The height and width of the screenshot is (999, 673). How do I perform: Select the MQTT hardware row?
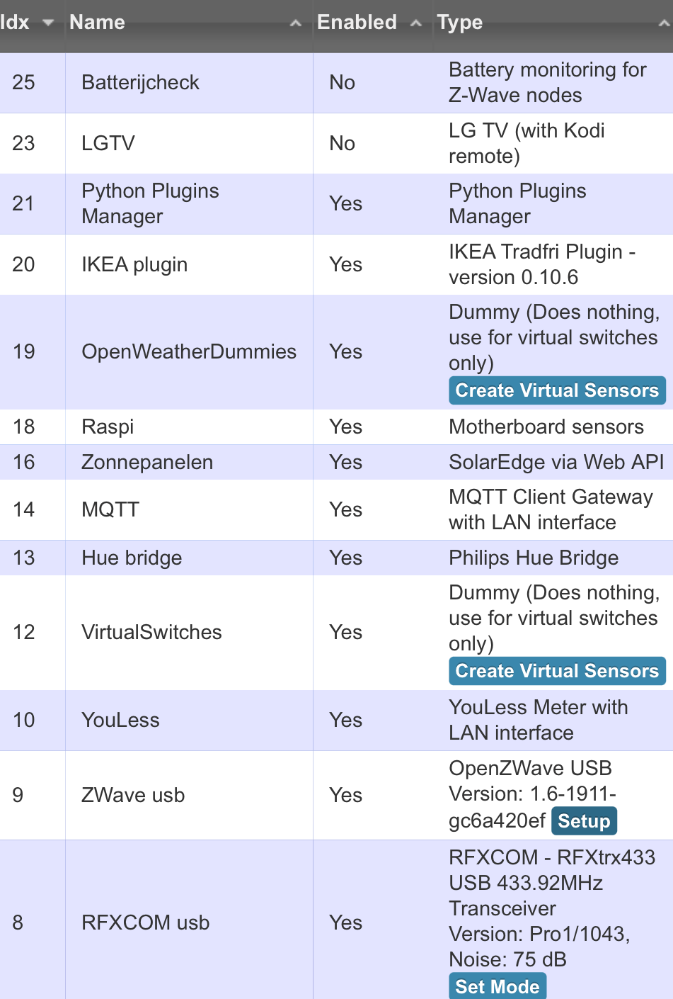(x=336, y=510)
